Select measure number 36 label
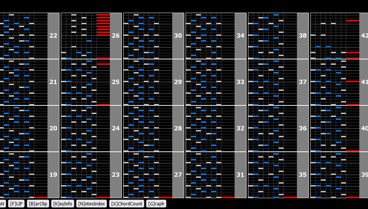This screenshot has width=368, height=209. (x=303, y=128)
